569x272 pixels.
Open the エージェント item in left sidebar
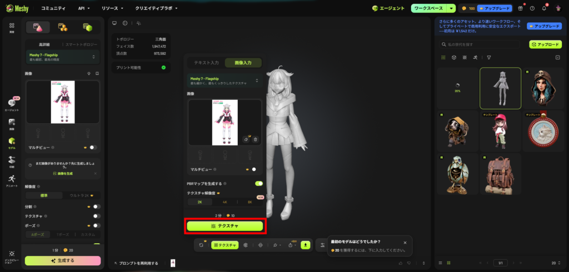[12, 104]
